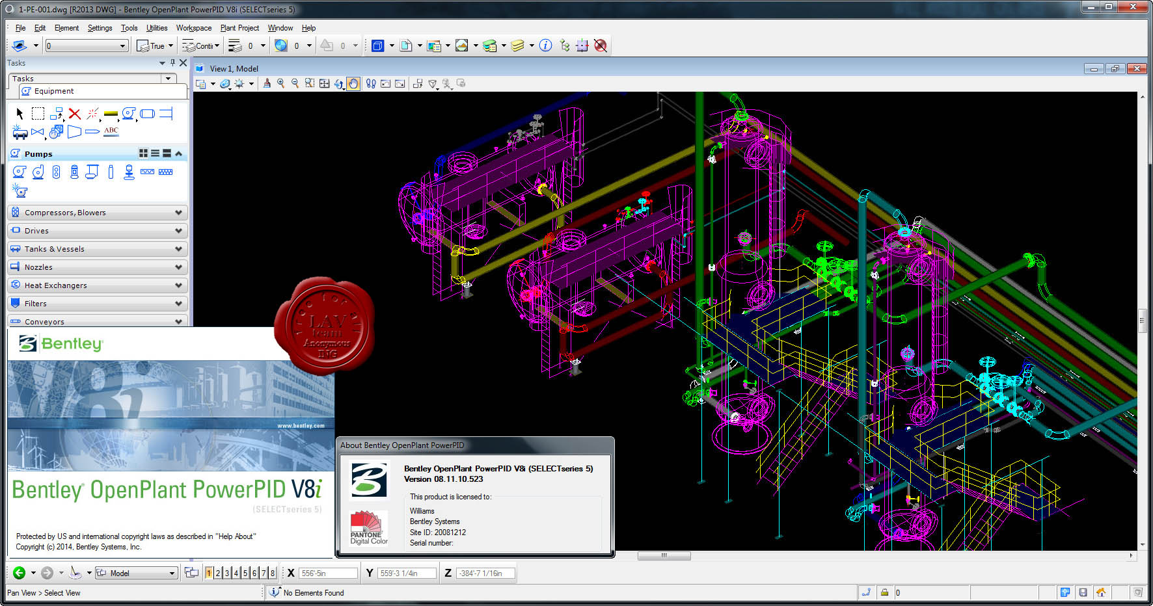Toggle view 2 in the view group buttons

tap(218, 573)
